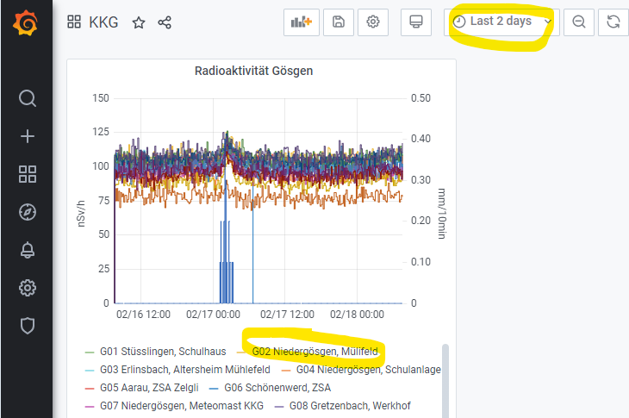Screen dimensions: 629x418
Task: Toggle the G04 Niedergösgen, Schulanlage series
Action: point(368,370)
